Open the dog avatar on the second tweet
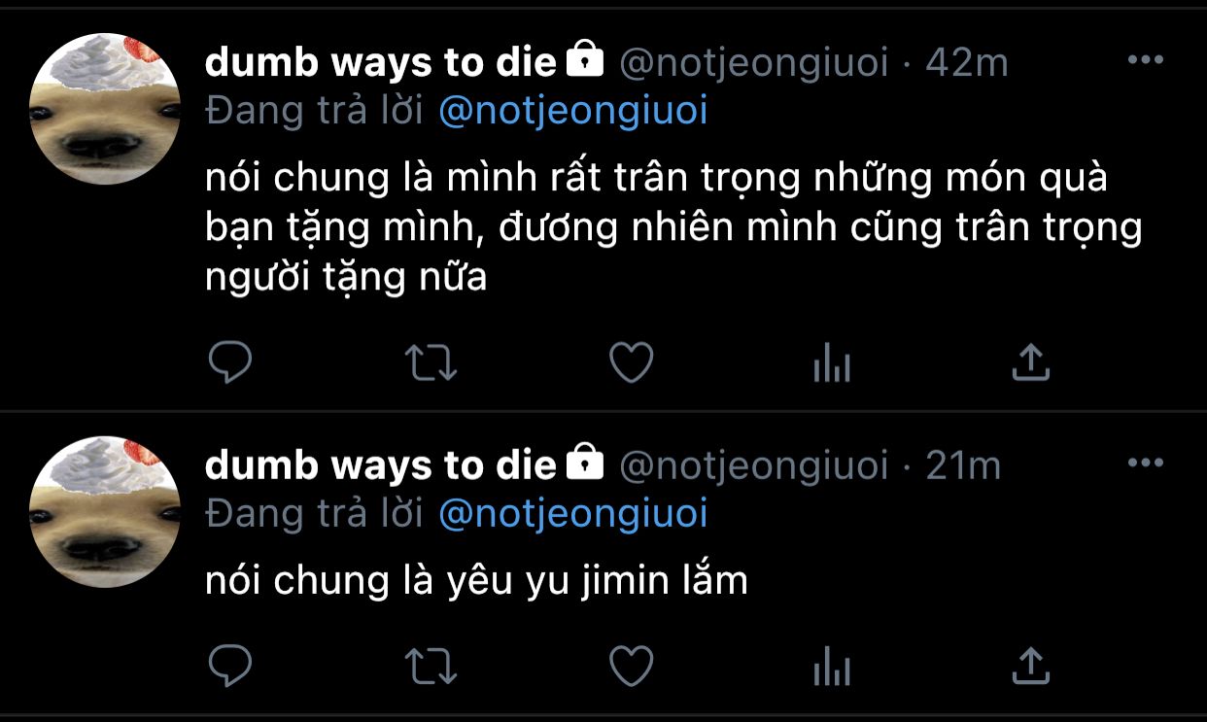Image resolution: width=1207 pixels, height=722 pixels. [106, 511]
